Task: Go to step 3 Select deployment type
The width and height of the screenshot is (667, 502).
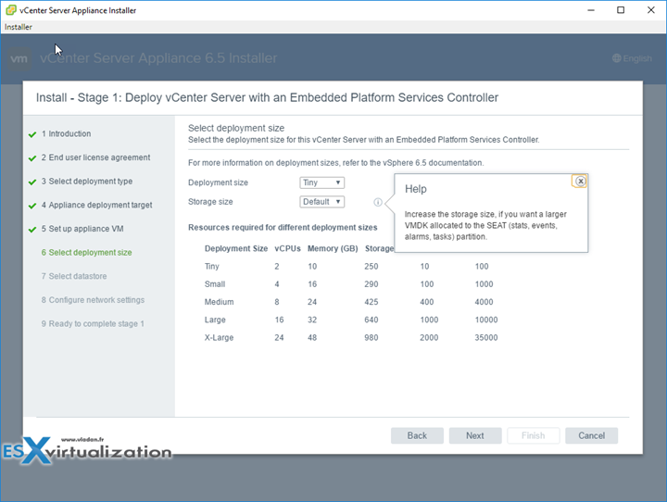Action: (87, 182)
